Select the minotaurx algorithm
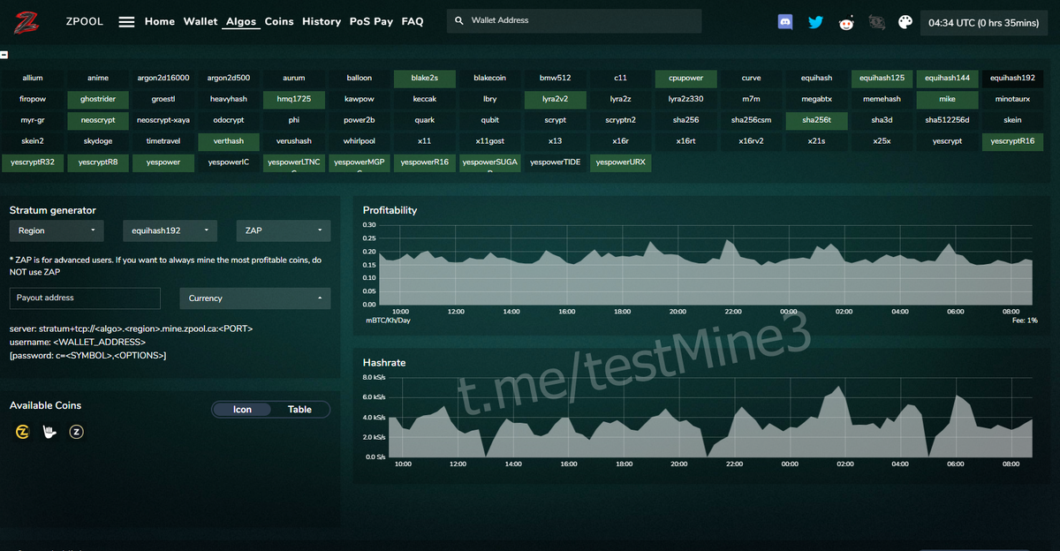1060x551 pixels. coord(1013,100)
